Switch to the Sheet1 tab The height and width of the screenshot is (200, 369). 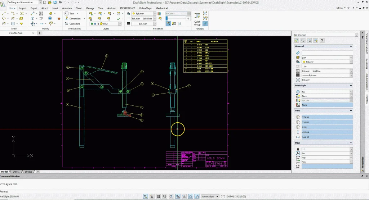coord(17,172)
